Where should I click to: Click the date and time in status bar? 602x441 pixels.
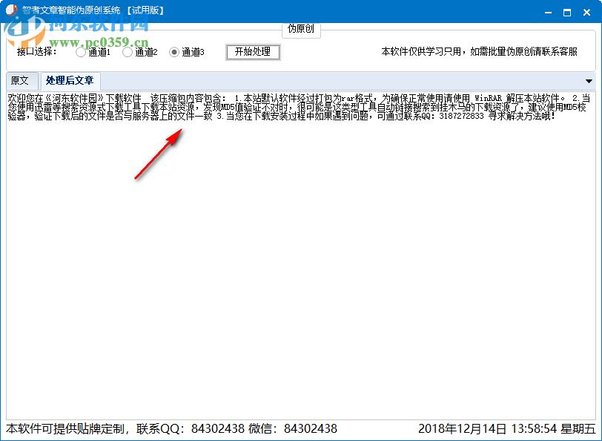click(507, 428)
